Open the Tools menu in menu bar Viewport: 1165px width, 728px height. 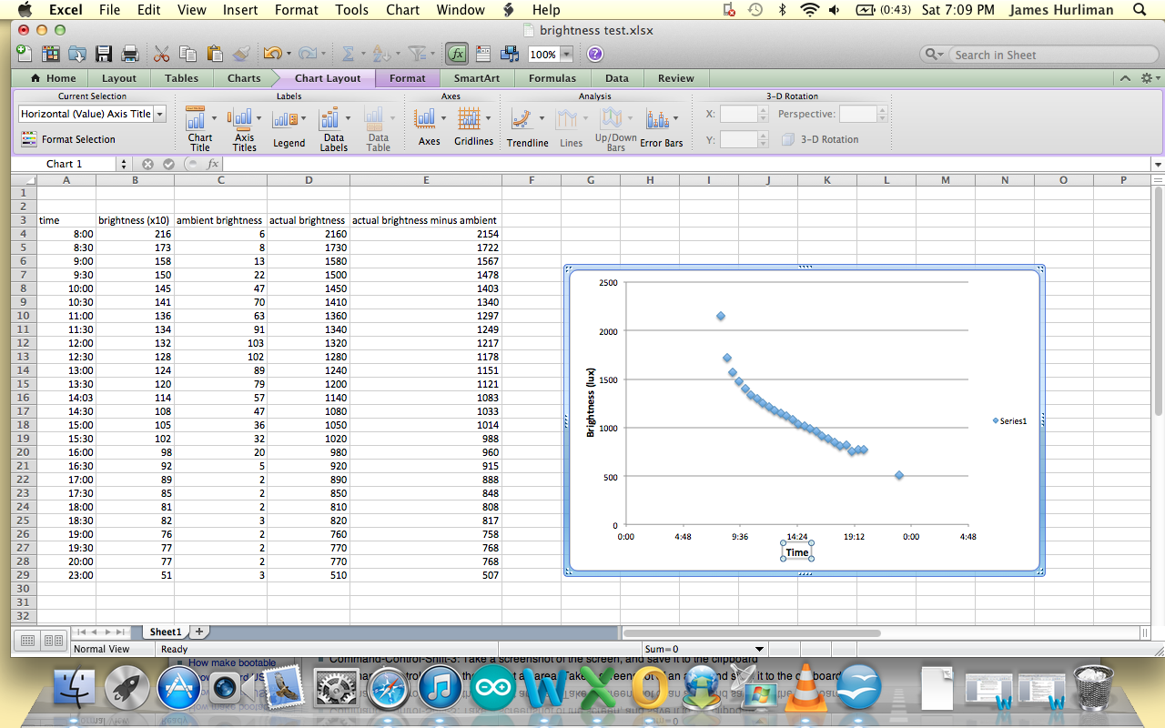[351, 10]
